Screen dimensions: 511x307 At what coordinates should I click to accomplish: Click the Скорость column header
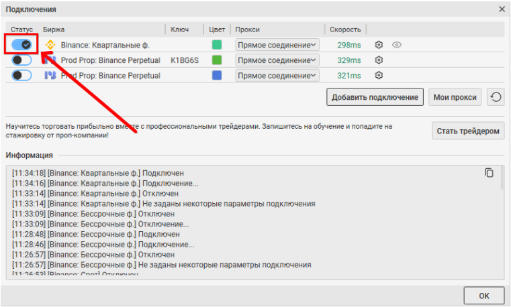pyautogui.click(x=345, y=29)
